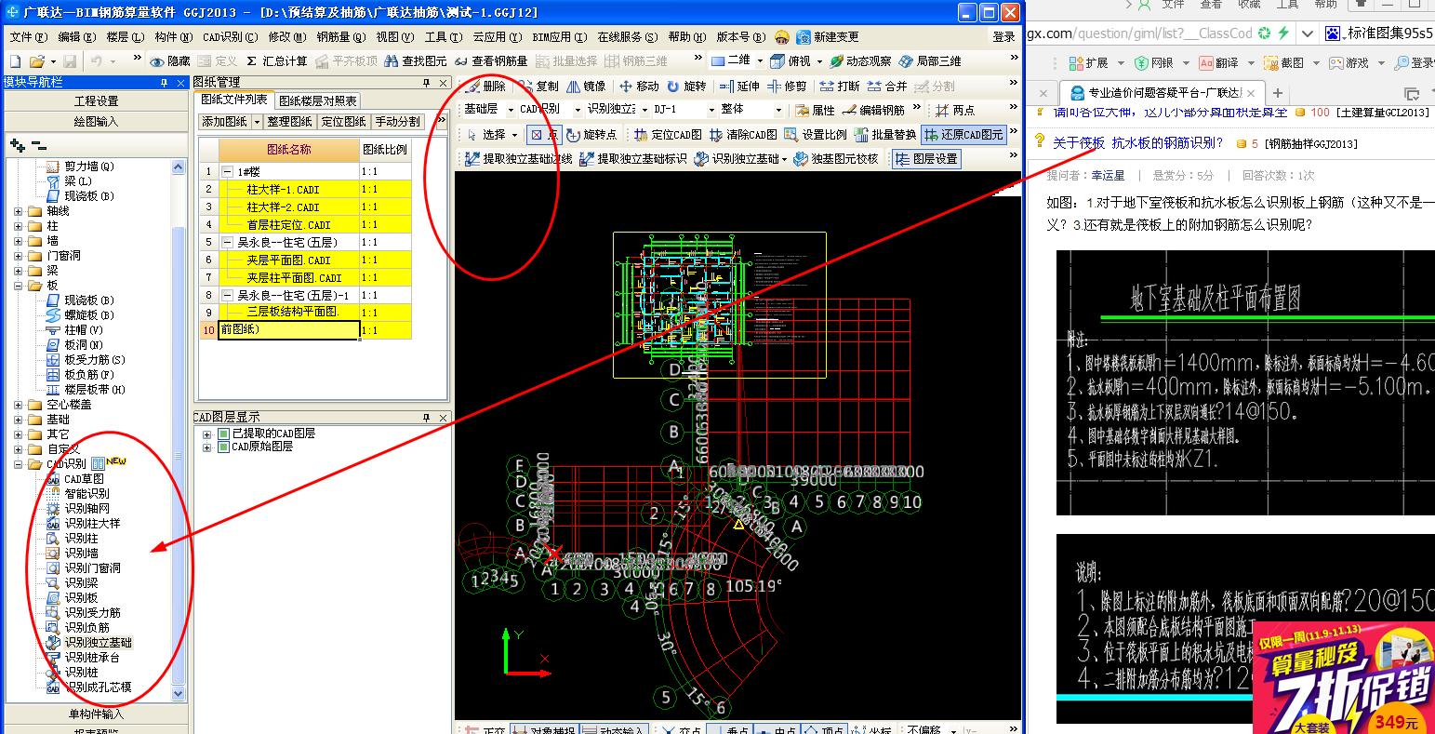This screenshot has width=1435, height=734.
Task: Click the 旋转 rotate tool
Action: coord(685,86)
